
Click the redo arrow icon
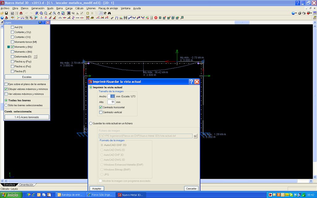[31, 13]
